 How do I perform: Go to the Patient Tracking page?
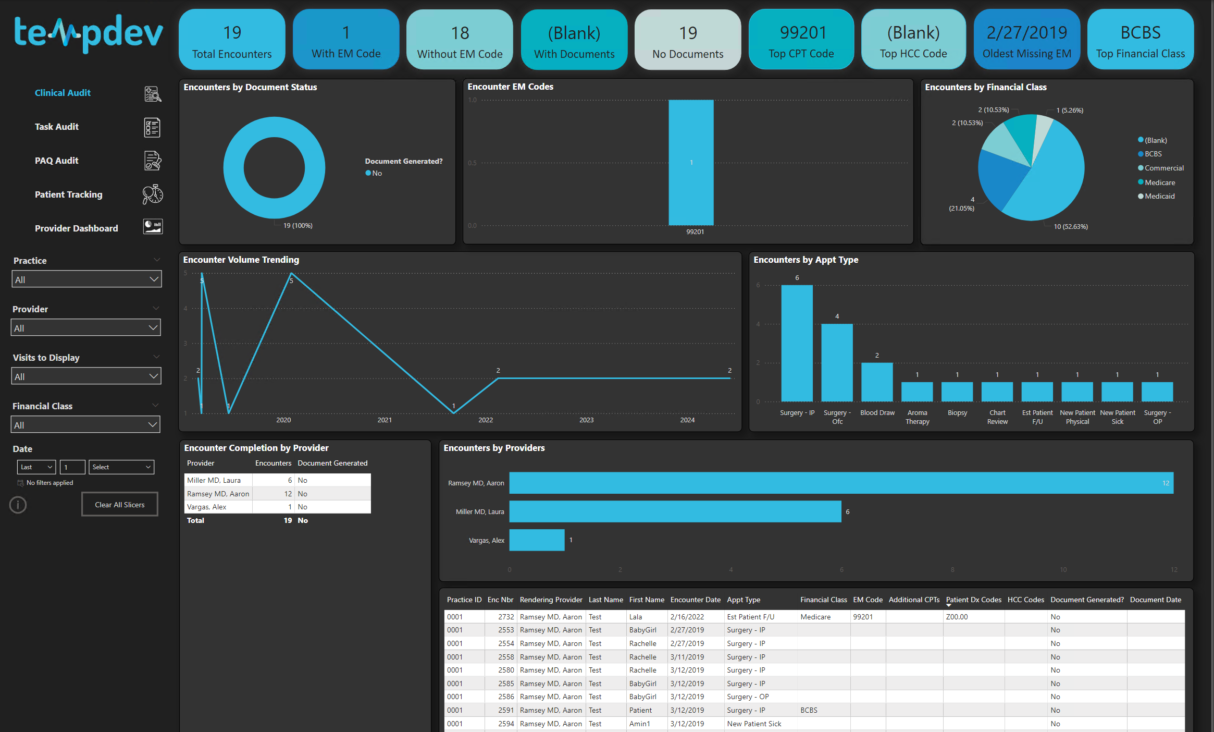[x=68, y=194]
